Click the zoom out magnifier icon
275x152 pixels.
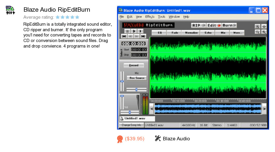[x=257, y=32]
